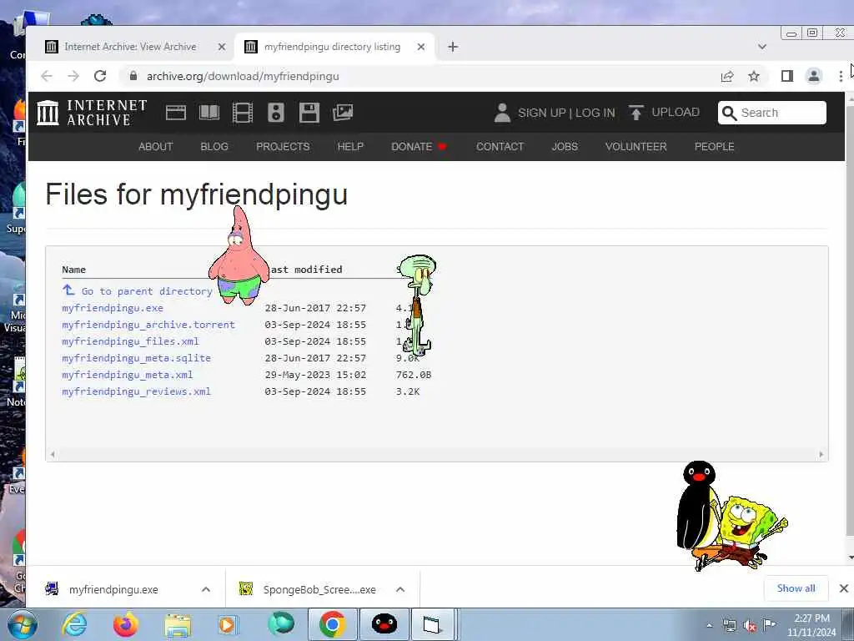Click the taskbar clock showing 2:27 PM
The height and width of the screenshot is (641, 854).
click(811, 625)
